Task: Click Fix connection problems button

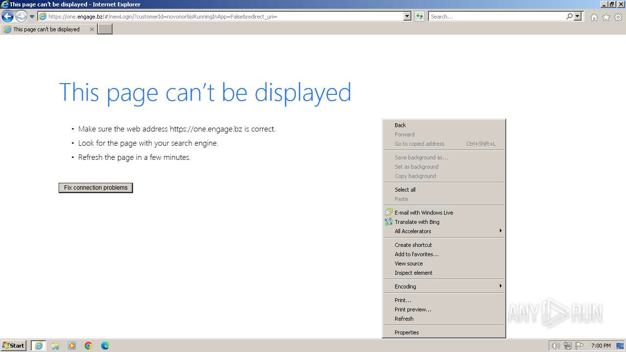Action: pos(96,188)
